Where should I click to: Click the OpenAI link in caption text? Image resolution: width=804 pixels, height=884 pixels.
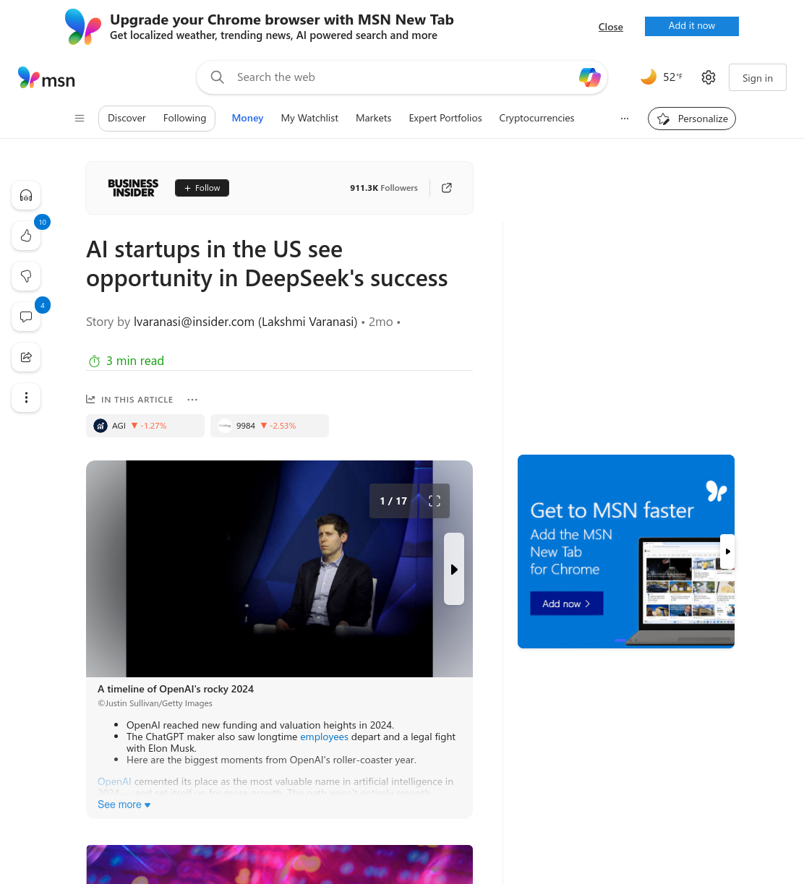[114, 781]
